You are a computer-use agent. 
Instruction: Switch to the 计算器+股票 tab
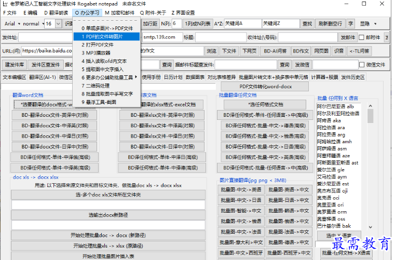[324, 77]
